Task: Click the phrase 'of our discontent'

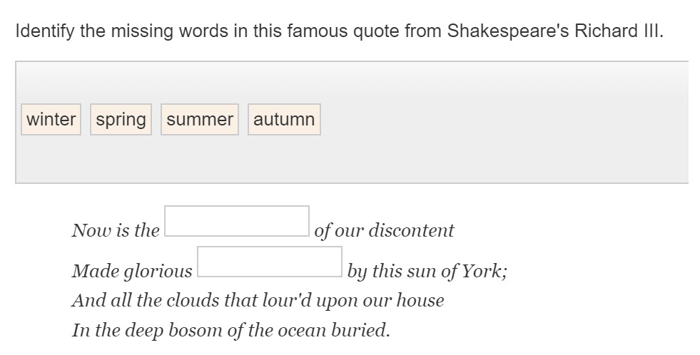Action: [x=384, y=230]
